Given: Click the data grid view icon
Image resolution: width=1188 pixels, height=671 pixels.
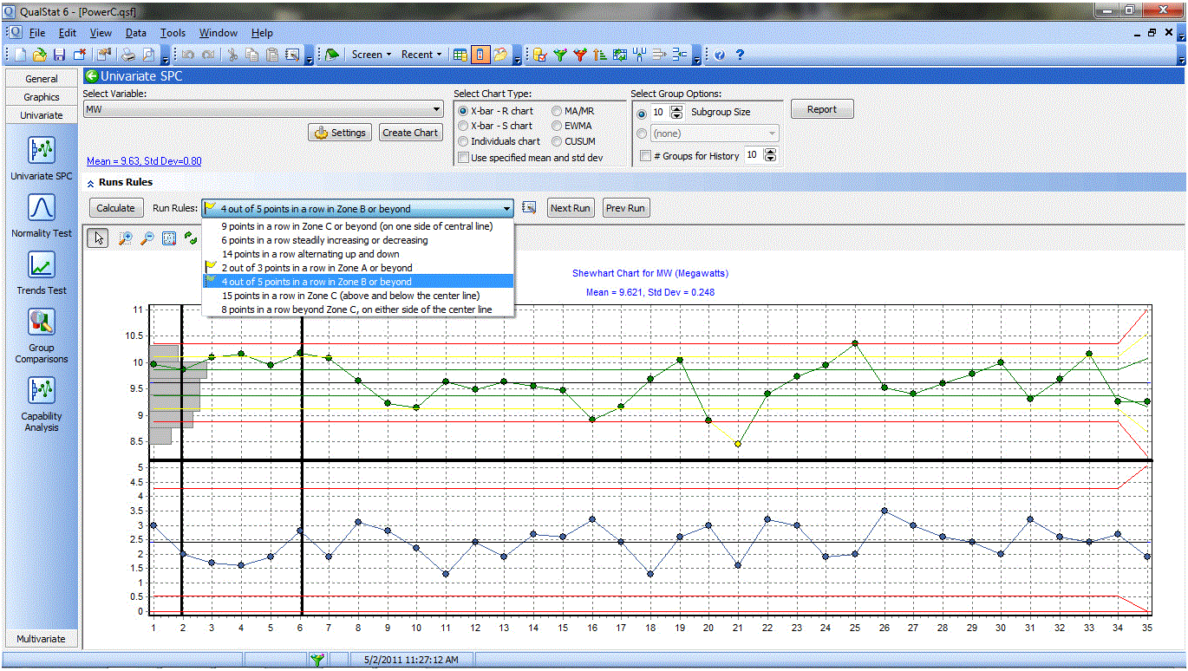Looking at the screenshot, I should point(460,55).
